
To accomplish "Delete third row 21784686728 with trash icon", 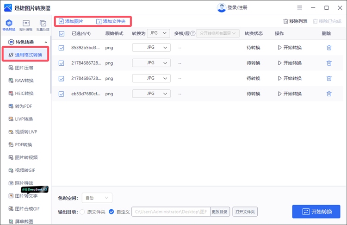I will (x=329, y=78).
